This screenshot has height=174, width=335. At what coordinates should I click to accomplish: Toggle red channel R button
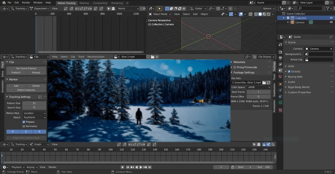(x=13, y=132)
